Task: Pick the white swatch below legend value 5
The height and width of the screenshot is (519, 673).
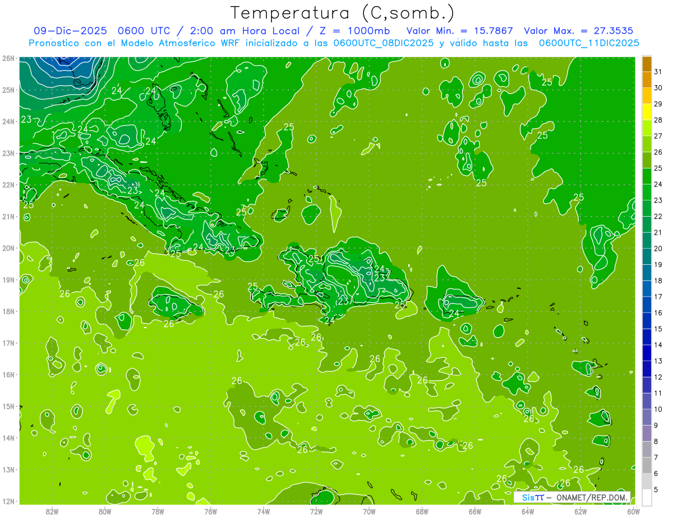Action: pos(647,497)
